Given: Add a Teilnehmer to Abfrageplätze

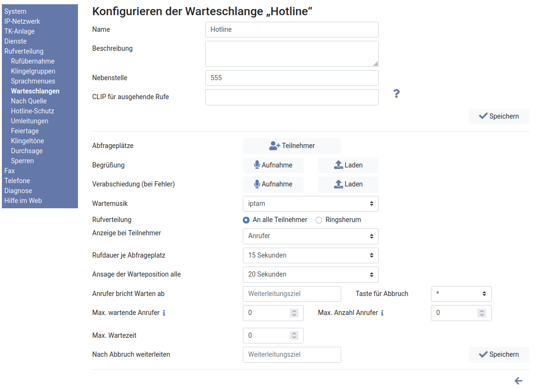Looking at the screenshot, I should (292, 146).
